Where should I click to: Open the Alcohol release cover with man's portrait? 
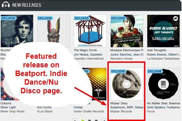pyautogui.click(x=17, y=31)
